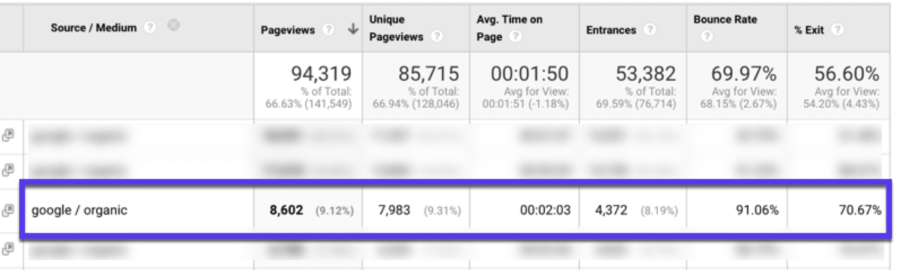Click the help icon next to Pageviews
Screen dimensions: 901x270
click(x=328, y=30)
